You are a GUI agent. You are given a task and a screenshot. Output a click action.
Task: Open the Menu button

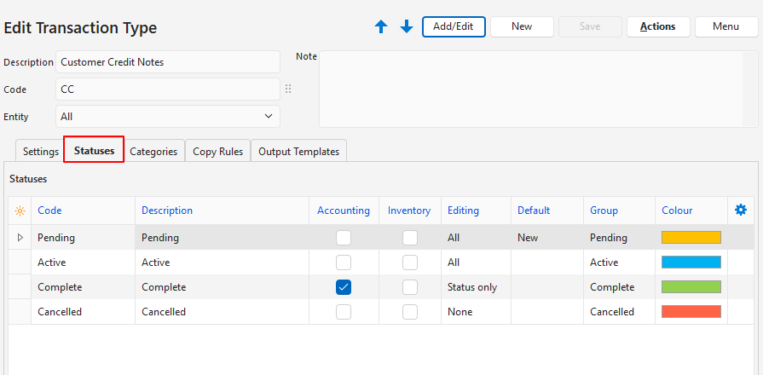[x=725, y=26]
